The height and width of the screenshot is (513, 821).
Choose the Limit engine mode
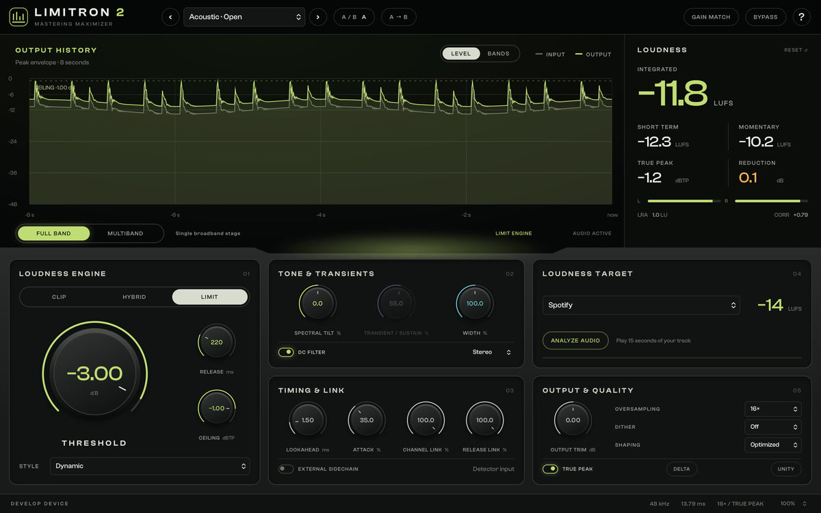click(209, 297)
